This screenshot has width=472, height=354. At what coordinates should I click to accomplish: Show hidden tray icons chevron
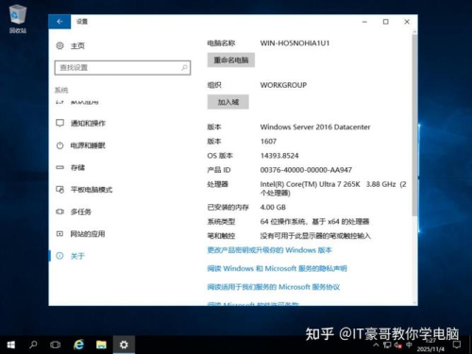click(x=376, y=346)
